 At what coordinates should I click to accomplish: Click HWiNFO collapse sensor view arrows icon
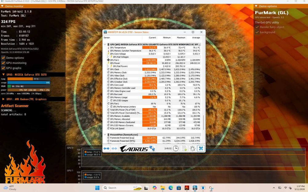[114, 148]
